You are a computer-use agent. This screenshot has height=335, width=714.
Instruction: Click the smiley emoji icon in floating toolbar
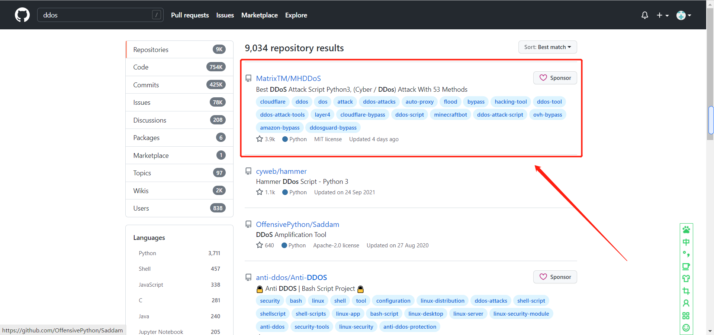pos(686,328)
